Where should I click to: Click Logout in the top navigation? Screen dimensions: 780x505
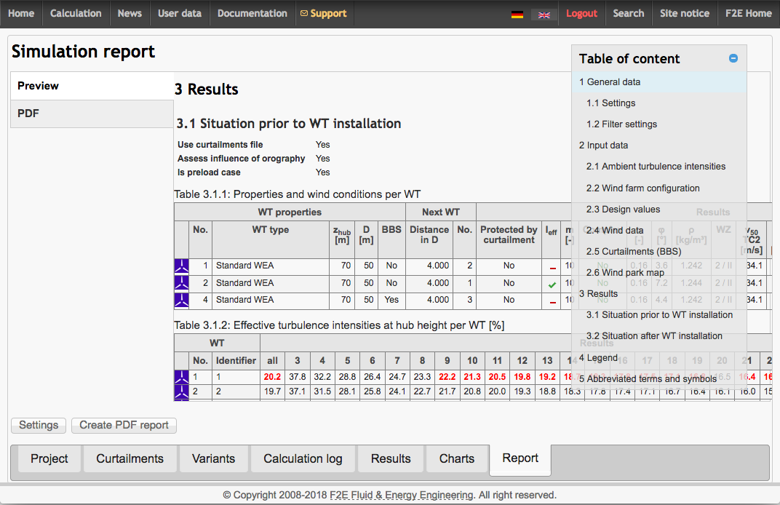pyautogui.click(x=582, y=13)
